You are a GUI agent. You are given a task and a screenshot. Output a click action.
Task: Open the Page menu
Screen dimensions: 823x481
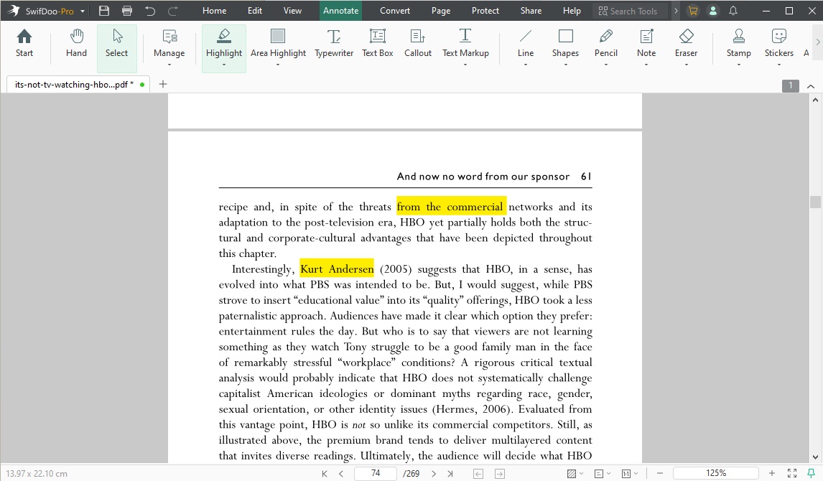tap(441, 11)
